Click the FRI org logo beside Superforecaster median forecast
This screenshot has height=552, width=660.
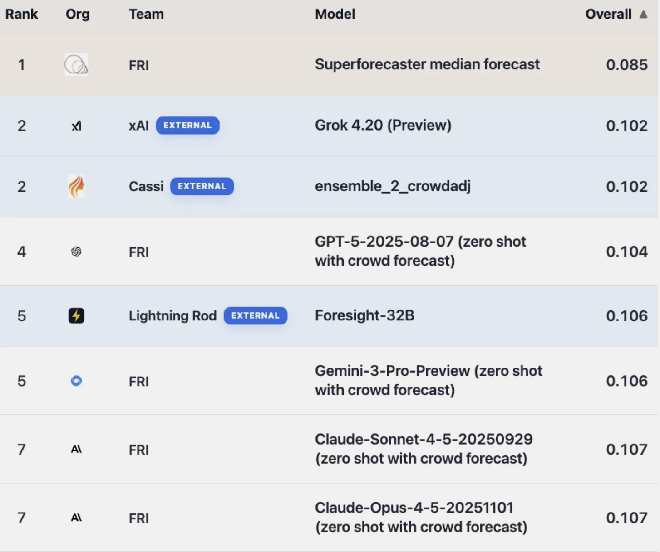point(76,65)
